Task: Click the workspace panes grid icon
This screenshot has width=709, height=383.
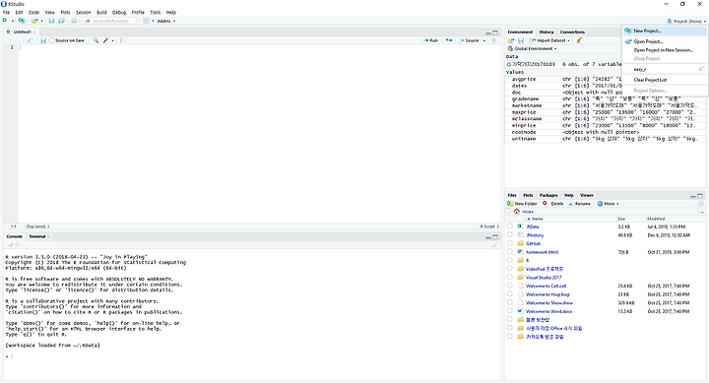Action: [146, 21]
